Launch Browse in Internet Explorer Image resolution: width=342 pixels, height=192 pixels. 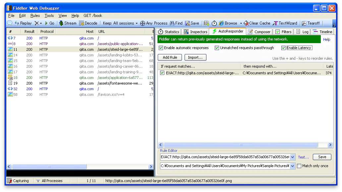click(228, 23)
